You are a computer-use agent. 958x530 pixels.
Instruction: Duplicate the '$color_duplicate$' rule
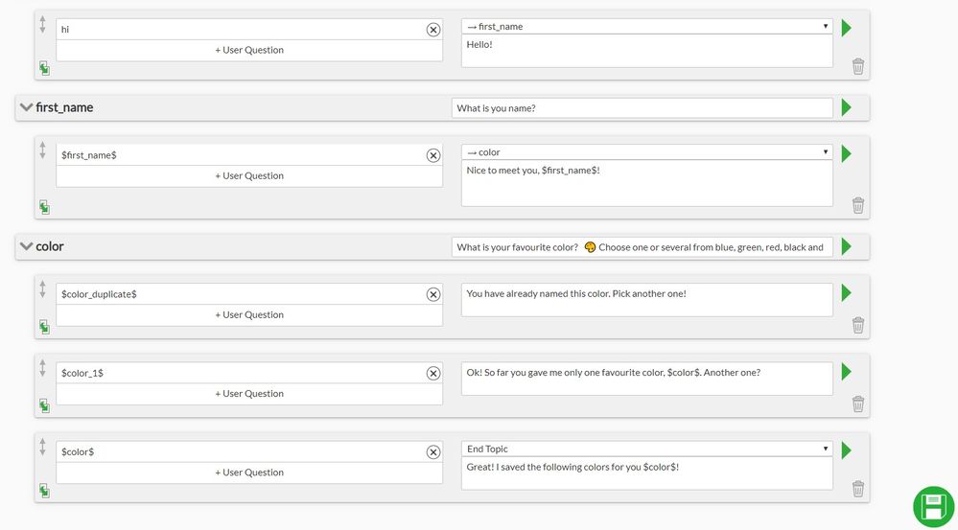[45, 327]
